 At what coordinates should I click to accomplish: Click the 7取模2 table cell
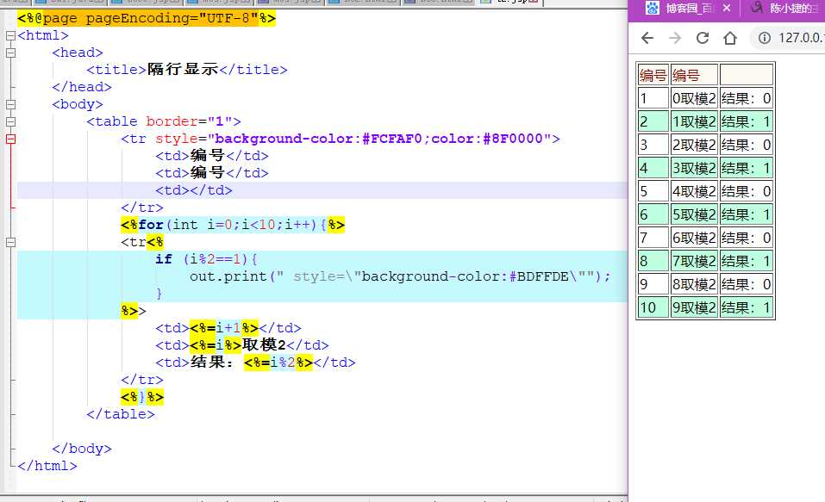(694, 261)
